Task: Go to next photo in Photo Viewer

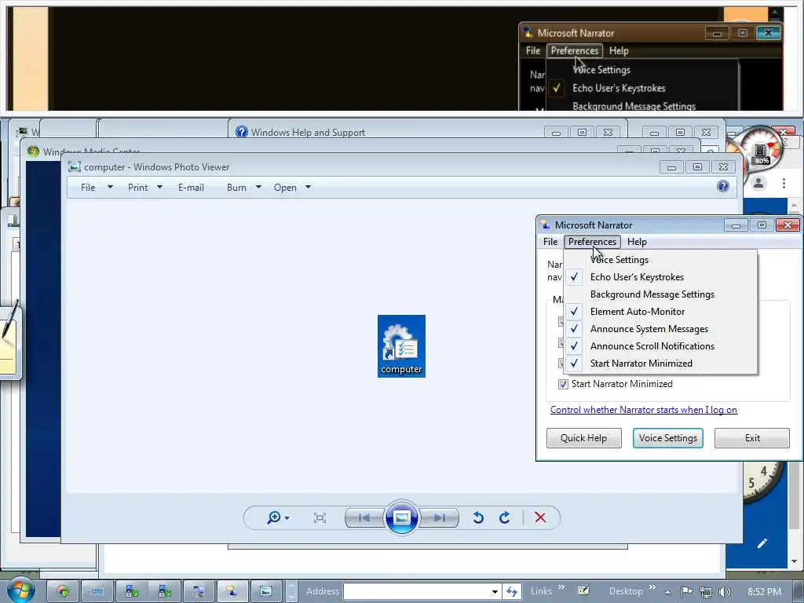Action: pyautogui.click(x=440, y=518)
